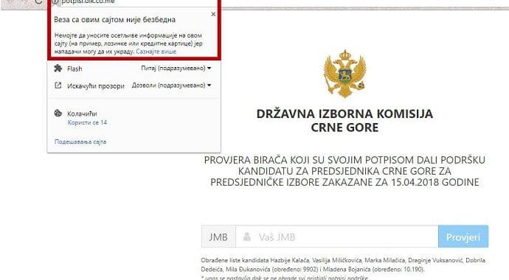
Task: Click the person icon in JMB field
Action: [247, 237]
